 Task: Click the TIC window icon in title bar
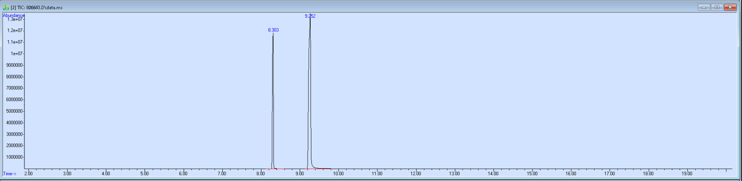pyautogui.click(x=6, y=7)
